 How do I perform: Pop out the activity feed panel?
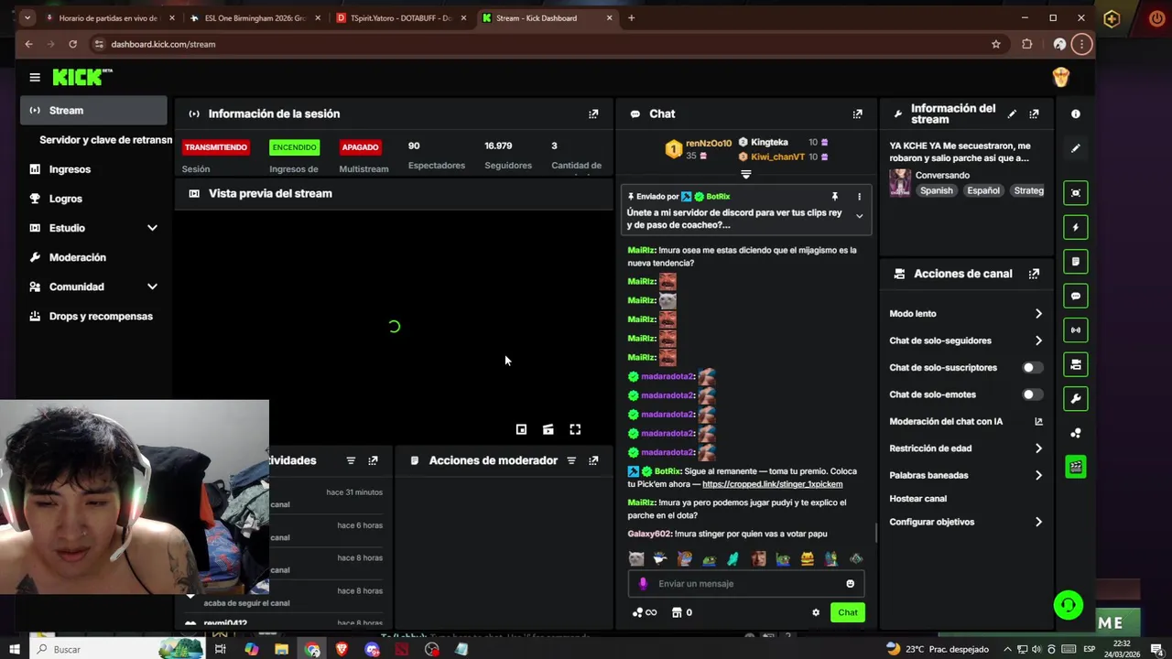coord(373,460)
